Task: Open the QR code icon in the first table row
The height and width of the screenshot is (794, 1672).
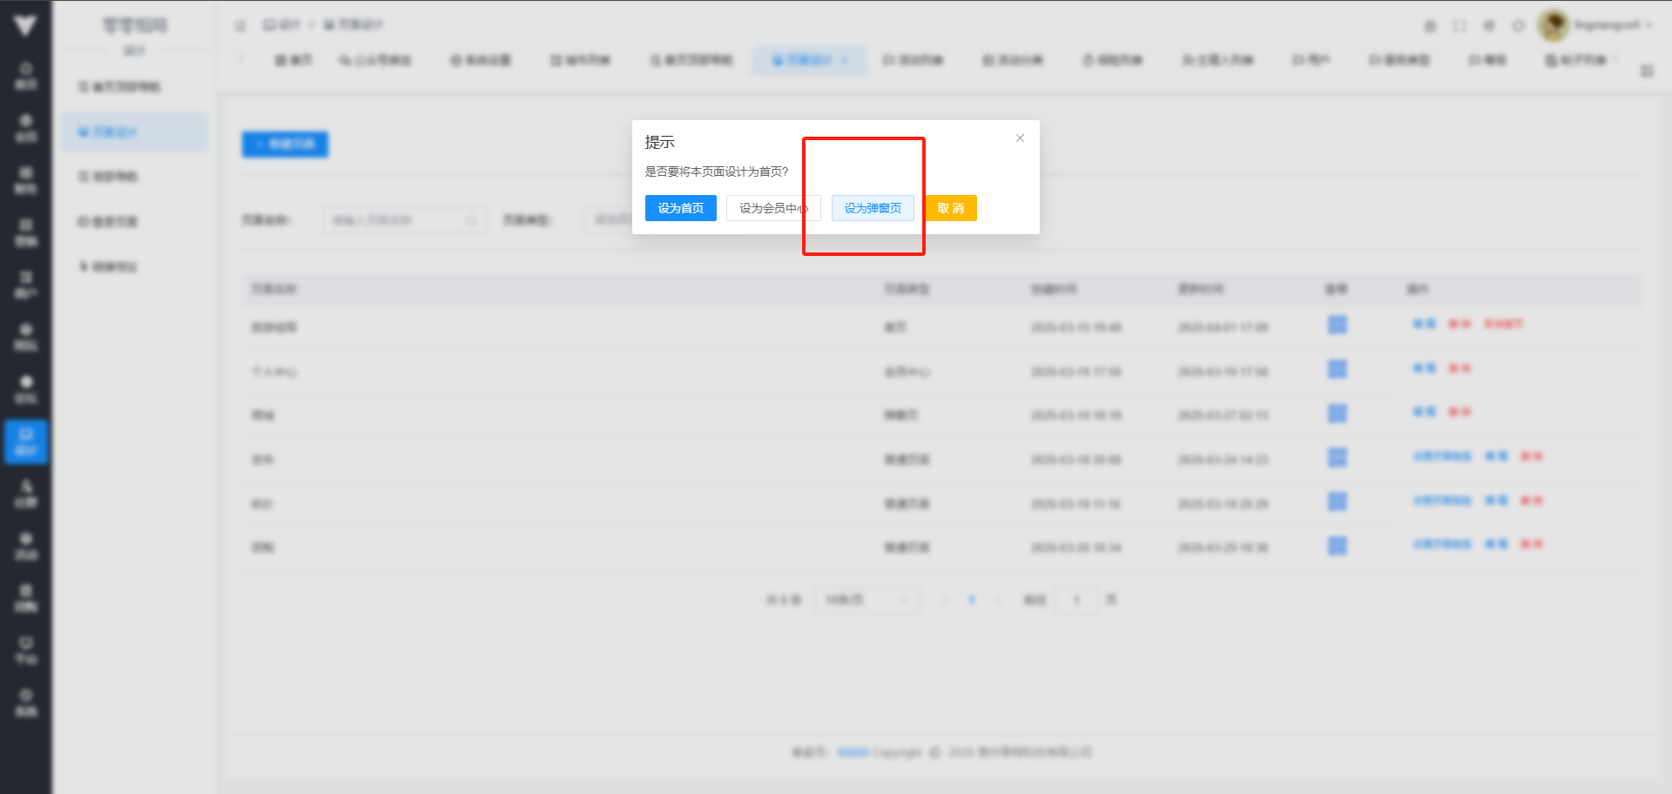Action: coord(1337,325)
